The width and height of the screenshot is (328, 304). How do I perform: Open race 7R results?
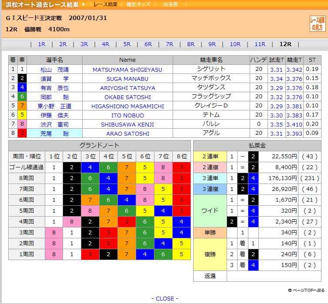pos(170,44)
